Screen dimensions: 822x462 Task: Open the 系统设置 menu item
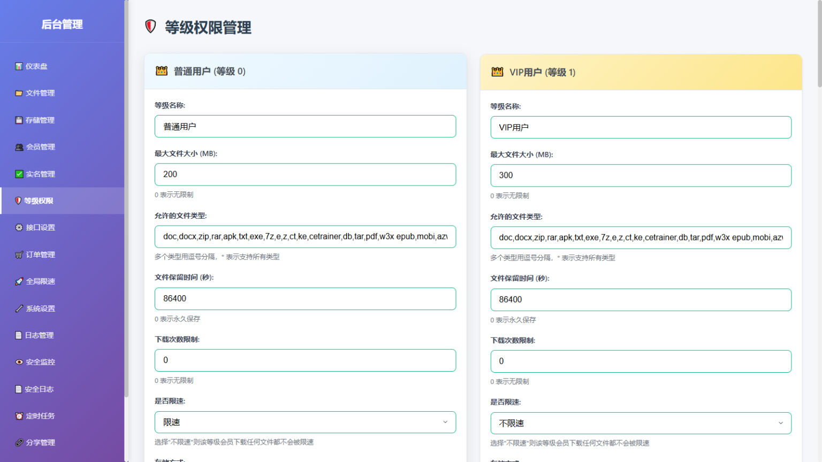pos(40,309)
